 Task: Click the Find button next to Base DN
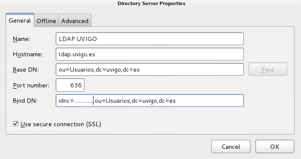[x=268, y=69]
